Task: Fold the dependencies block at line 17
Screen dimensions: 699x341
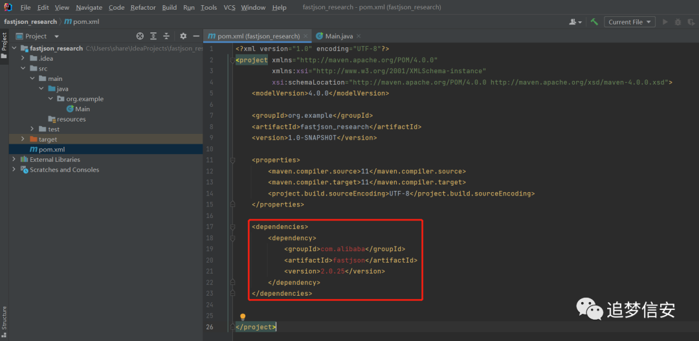Action: (x=232, y=227)
